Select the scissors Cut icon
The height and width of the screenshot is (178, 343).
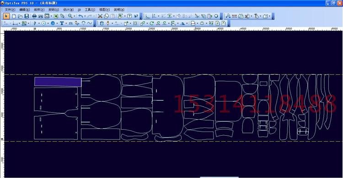100,16
